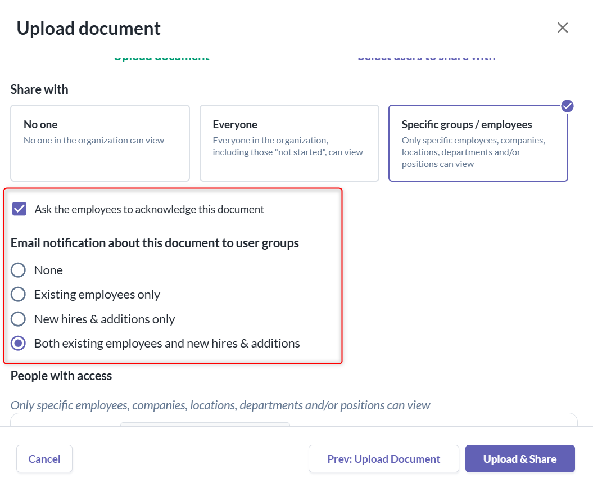Select Specific groups / employees card
This screenshot has width=593, height=478.
click(x=478, y=143)
